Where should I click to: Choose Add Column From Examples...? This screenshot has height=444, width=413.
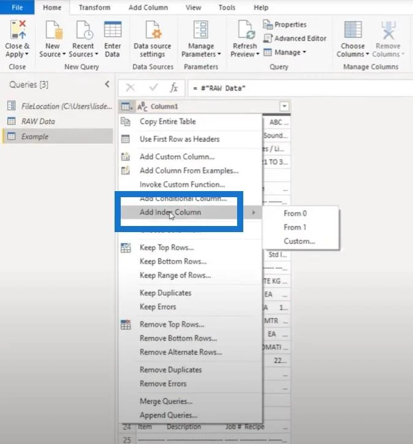point(191,170)
